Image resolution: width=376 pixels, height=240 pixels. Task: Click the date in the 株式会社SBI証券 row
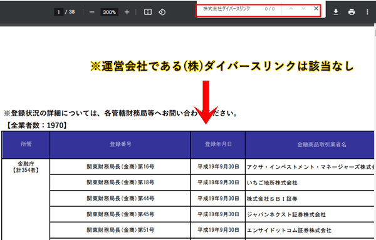(218, 198)
